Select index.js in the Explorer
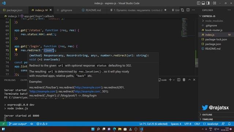Viewport: 234px width, 132px height. pos(216,35)
